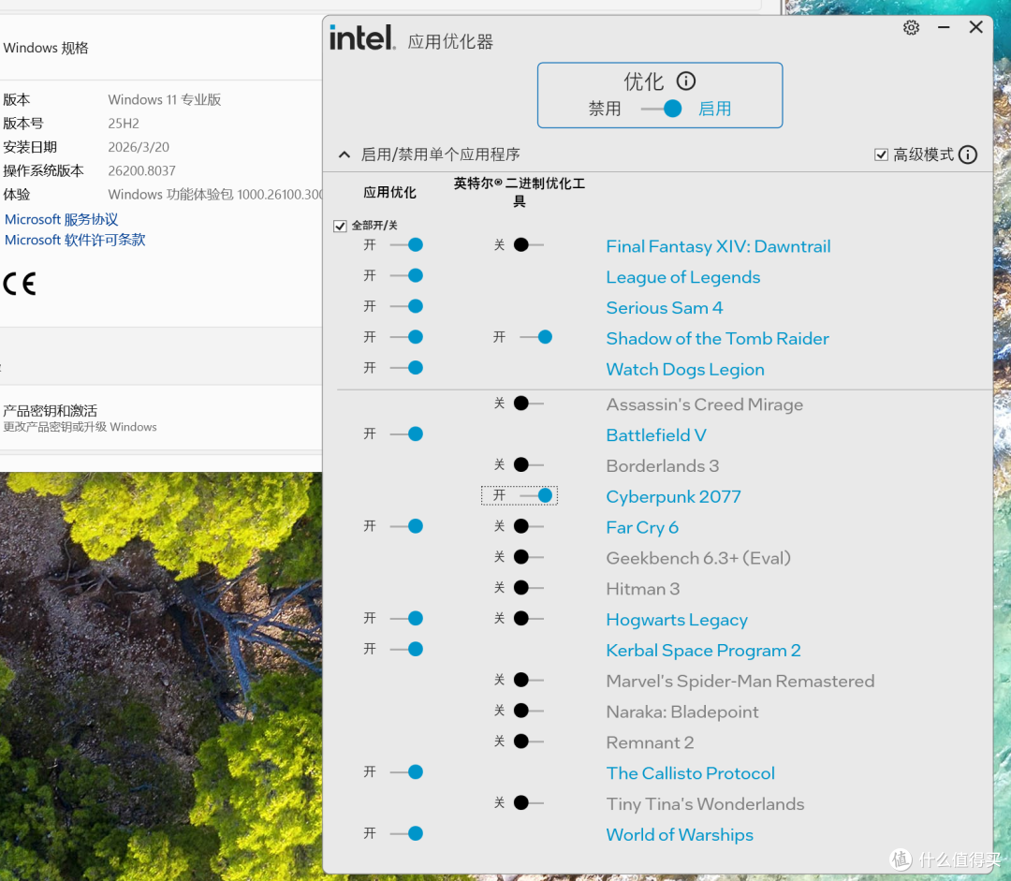Toggle app optimization for Far Cry 6
The width and height of the screenshot is (1011, 881).
coord(407,526)
